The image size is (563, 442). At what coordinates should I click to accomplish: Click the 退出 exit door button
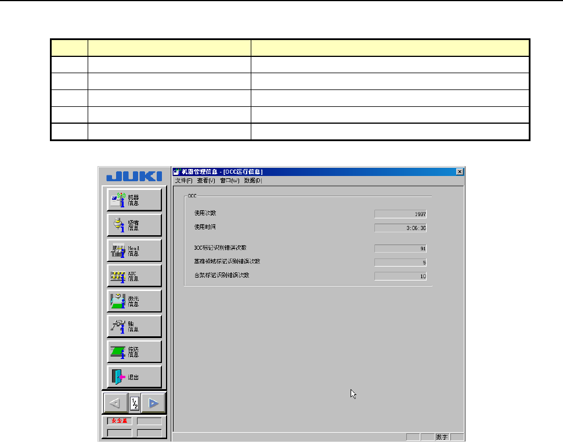(x=134, y=377)
